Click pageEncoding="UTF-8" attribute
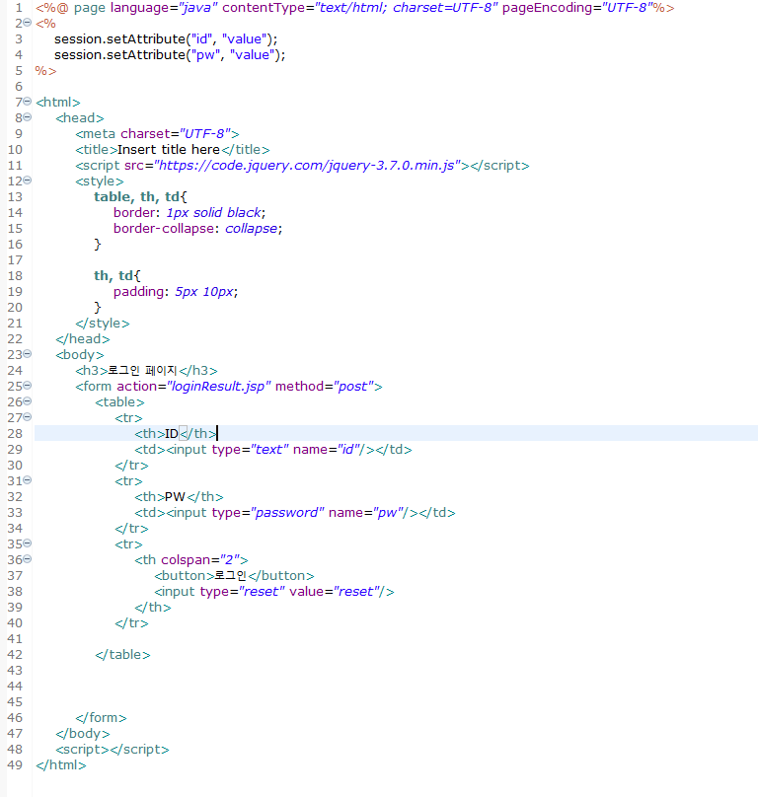 (x=577, y=8)
